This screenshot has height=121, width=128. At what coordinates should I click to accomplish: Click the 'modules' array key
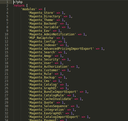pos(29,9)
